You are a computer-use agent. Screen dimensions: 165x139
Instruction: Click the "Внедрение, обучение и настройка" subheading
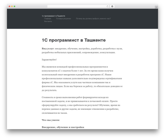pyautogui.click(x=63, y=127)
